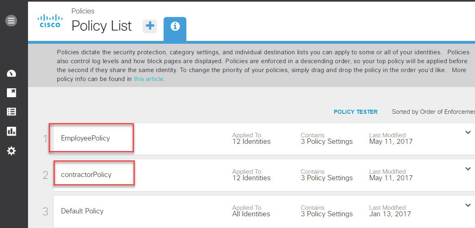Open the Overview dashboard gauge icon
This screenshot has height=228, width=475.
(x=11, y=73)
